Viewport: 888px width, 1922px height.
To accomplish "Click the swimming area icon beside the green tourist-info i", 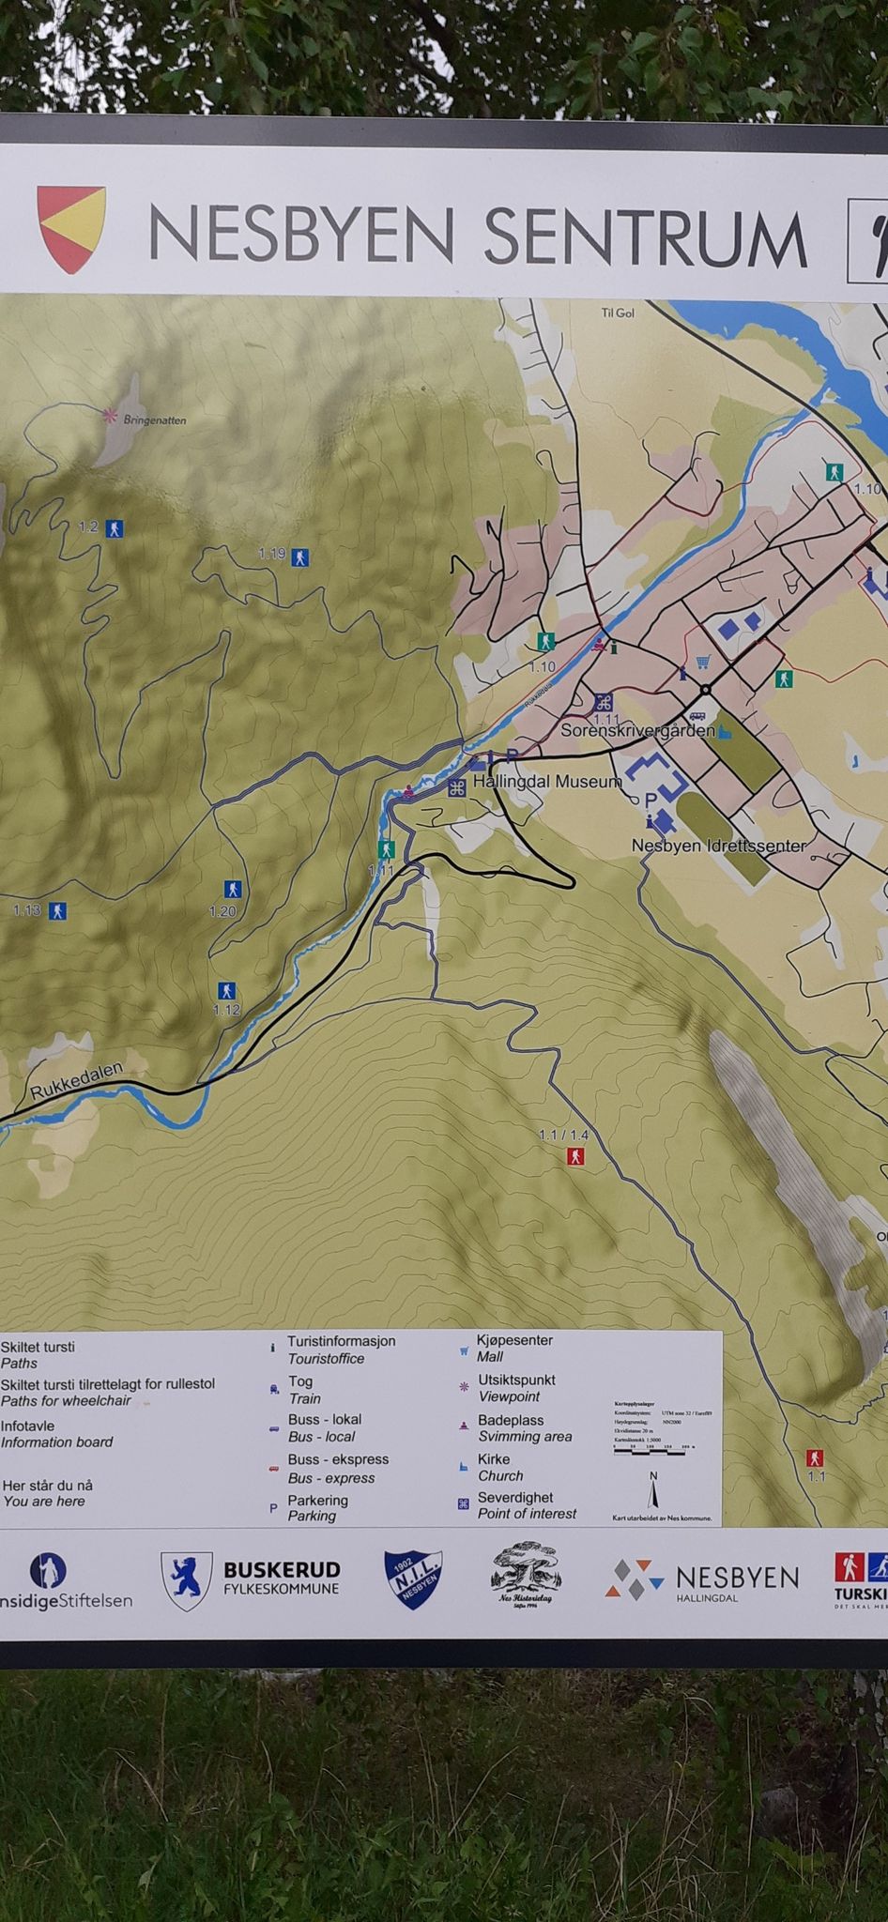I will point(598,644).
